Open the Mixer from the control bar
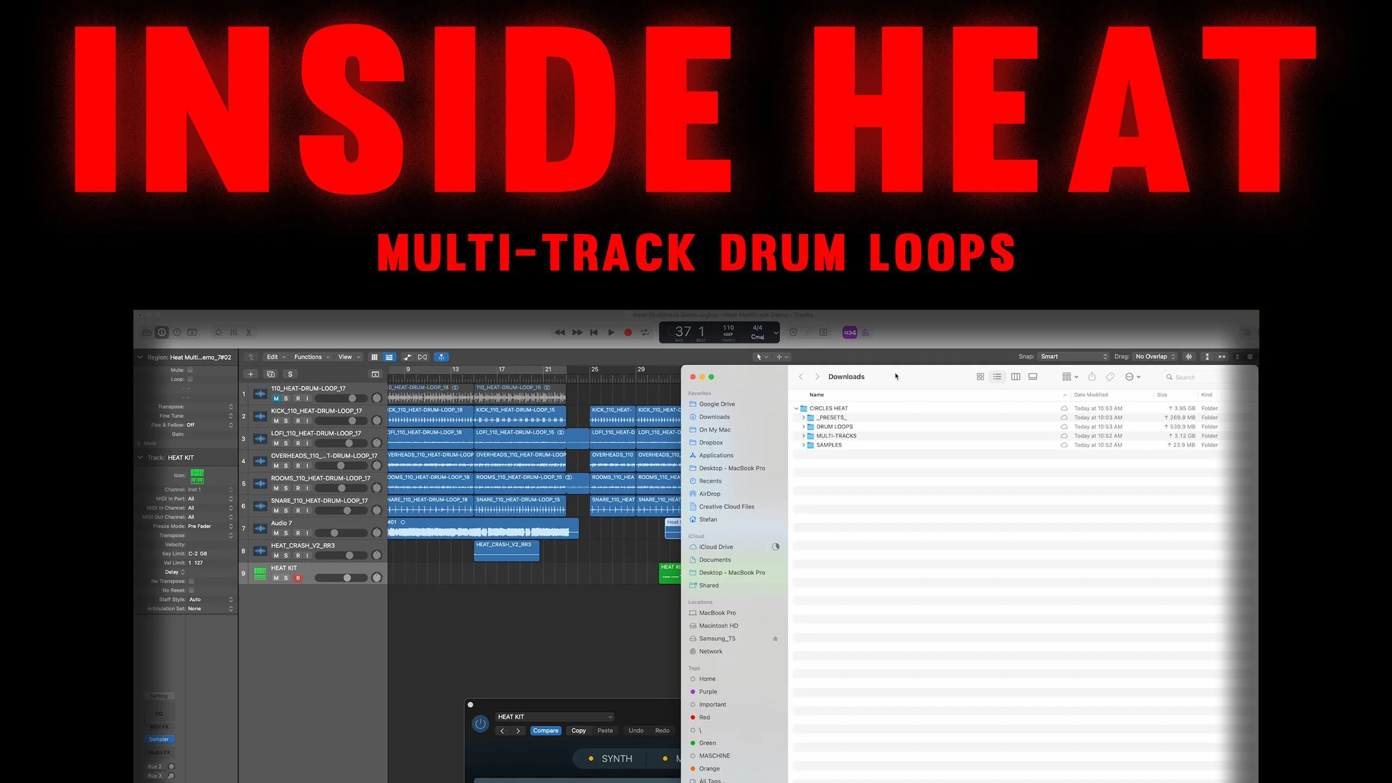The width and height of the screenshot is (1392, 783). click(234, 332)
